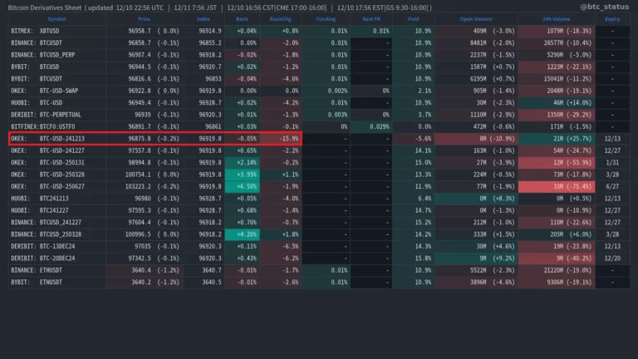Click the -5.6% yield cell
The height and width of the screenshot is (359, 638).
pos(414,139)
